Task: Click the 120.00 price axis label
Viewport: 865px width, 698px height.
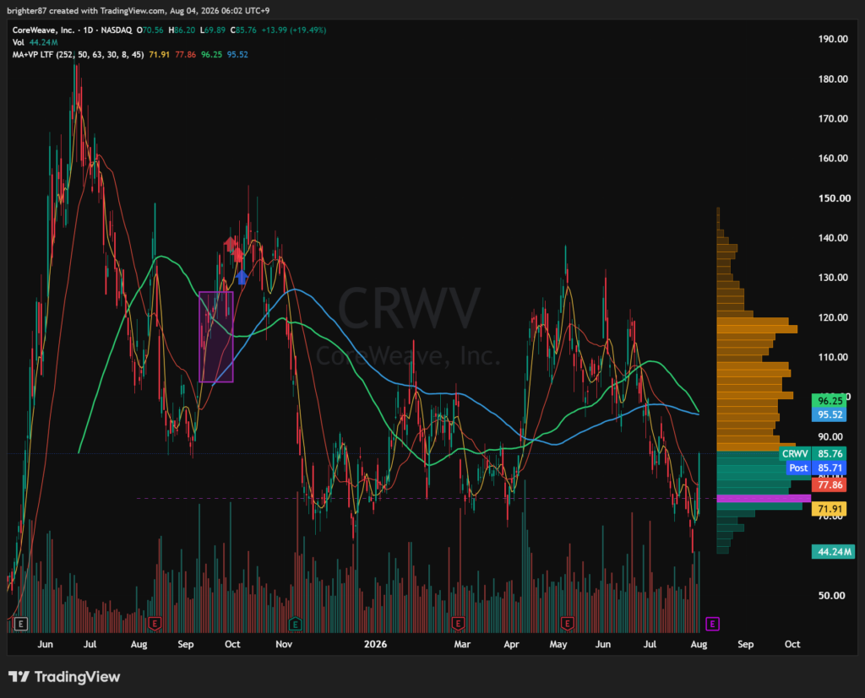Action: [x=833, y=317]
